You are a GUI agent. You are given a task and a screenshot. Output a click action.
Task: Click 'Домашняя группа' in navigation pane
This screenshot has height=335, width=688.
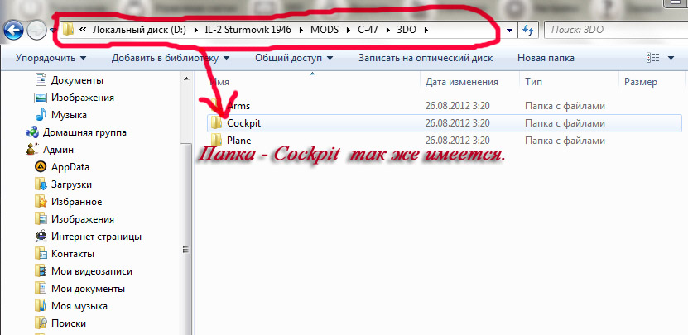pyautogui.click(x=84, y=132)
